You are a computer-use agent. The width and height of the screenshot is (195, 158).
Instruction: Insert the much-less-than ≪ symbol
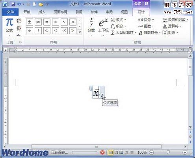(x=64, y=31)
